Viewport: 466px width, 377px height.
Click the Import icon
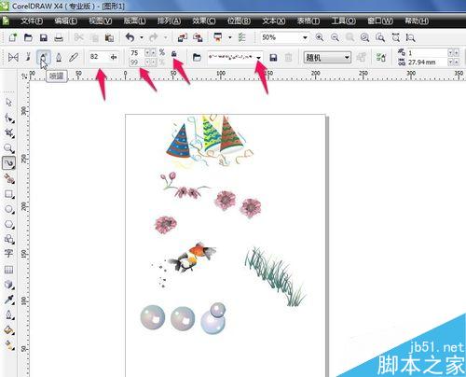[x=182, y=37]
